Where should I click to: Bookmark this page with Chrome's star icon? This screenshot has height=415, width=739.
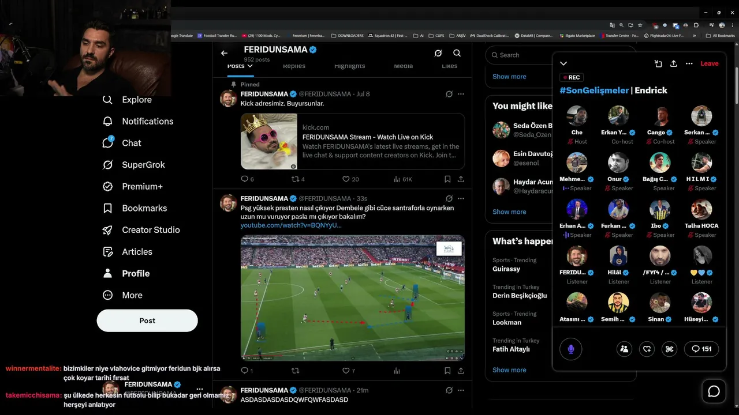pyautogui.click(x=640, y=25)
